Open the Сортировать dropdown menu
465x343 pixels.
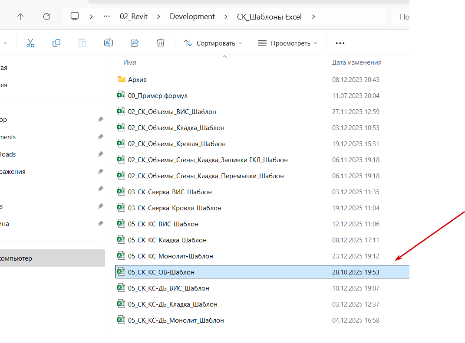coord(212,43)
